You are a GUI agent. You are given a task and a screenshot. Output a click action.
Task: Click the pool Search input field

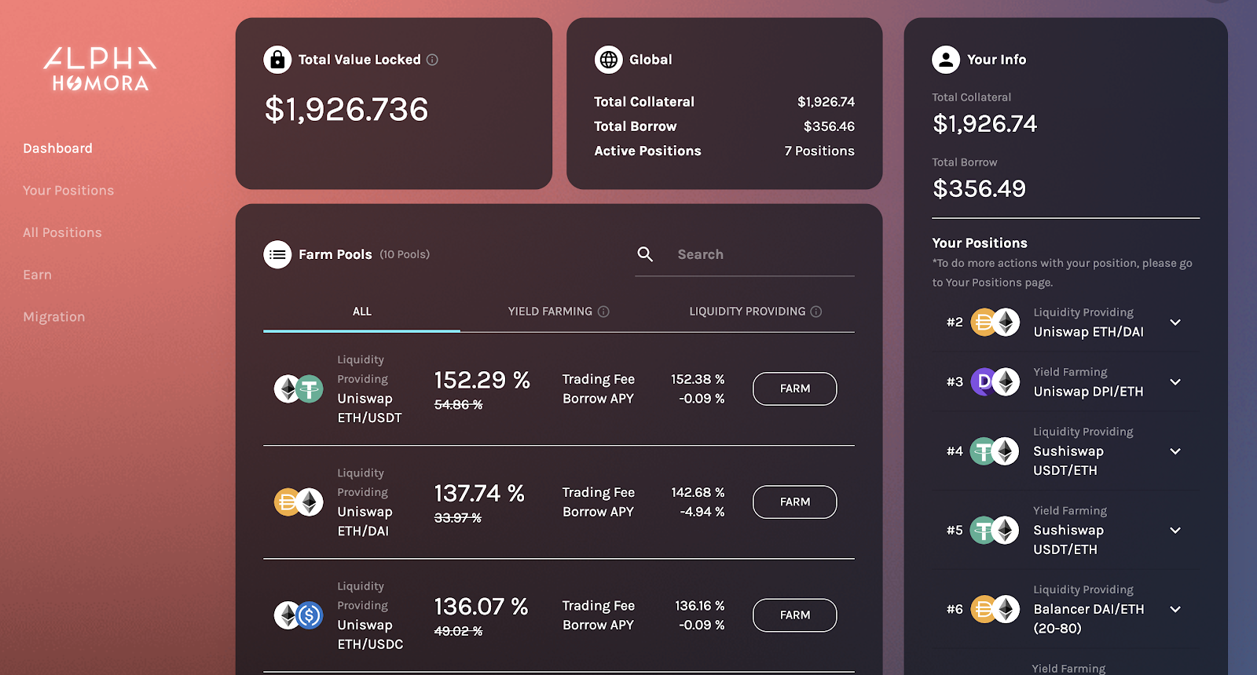coord(745,254)
